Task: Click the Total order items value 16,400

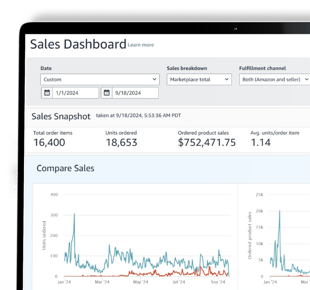Action: click(x=49, y=143)
